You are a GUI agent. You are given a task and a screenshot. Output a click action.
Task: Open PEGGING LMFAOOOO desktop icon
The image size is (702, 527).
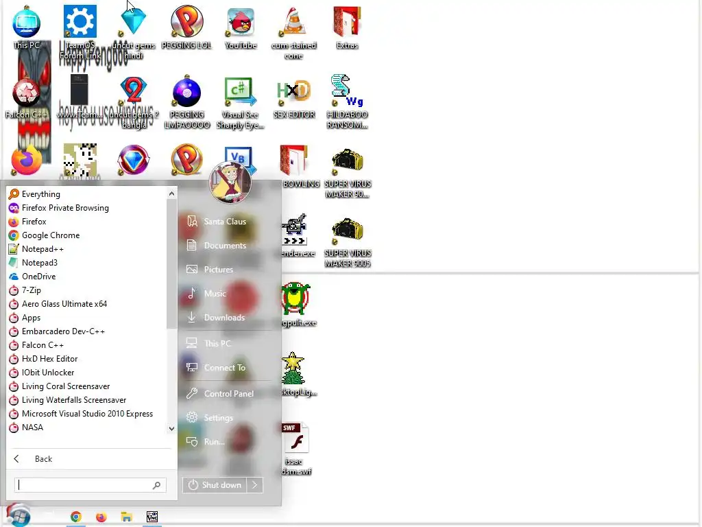186,101
